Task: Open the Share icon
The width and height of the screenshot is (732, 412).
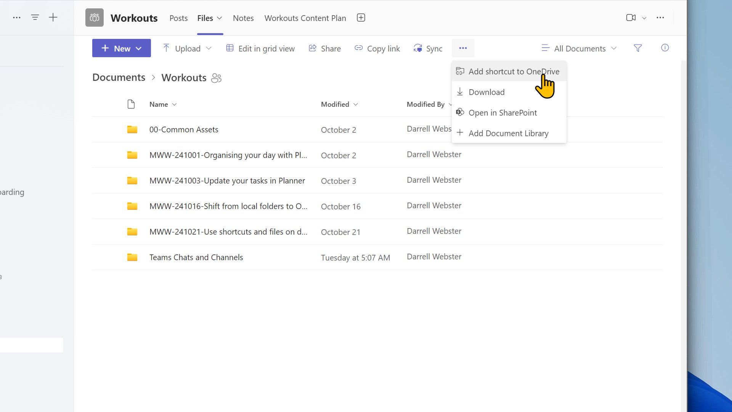Action: point(313,48)
